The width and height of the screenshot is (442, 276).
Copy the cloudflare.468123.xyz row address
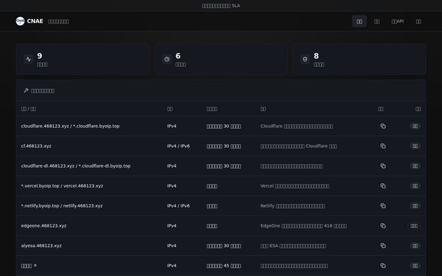pos(383,126)
